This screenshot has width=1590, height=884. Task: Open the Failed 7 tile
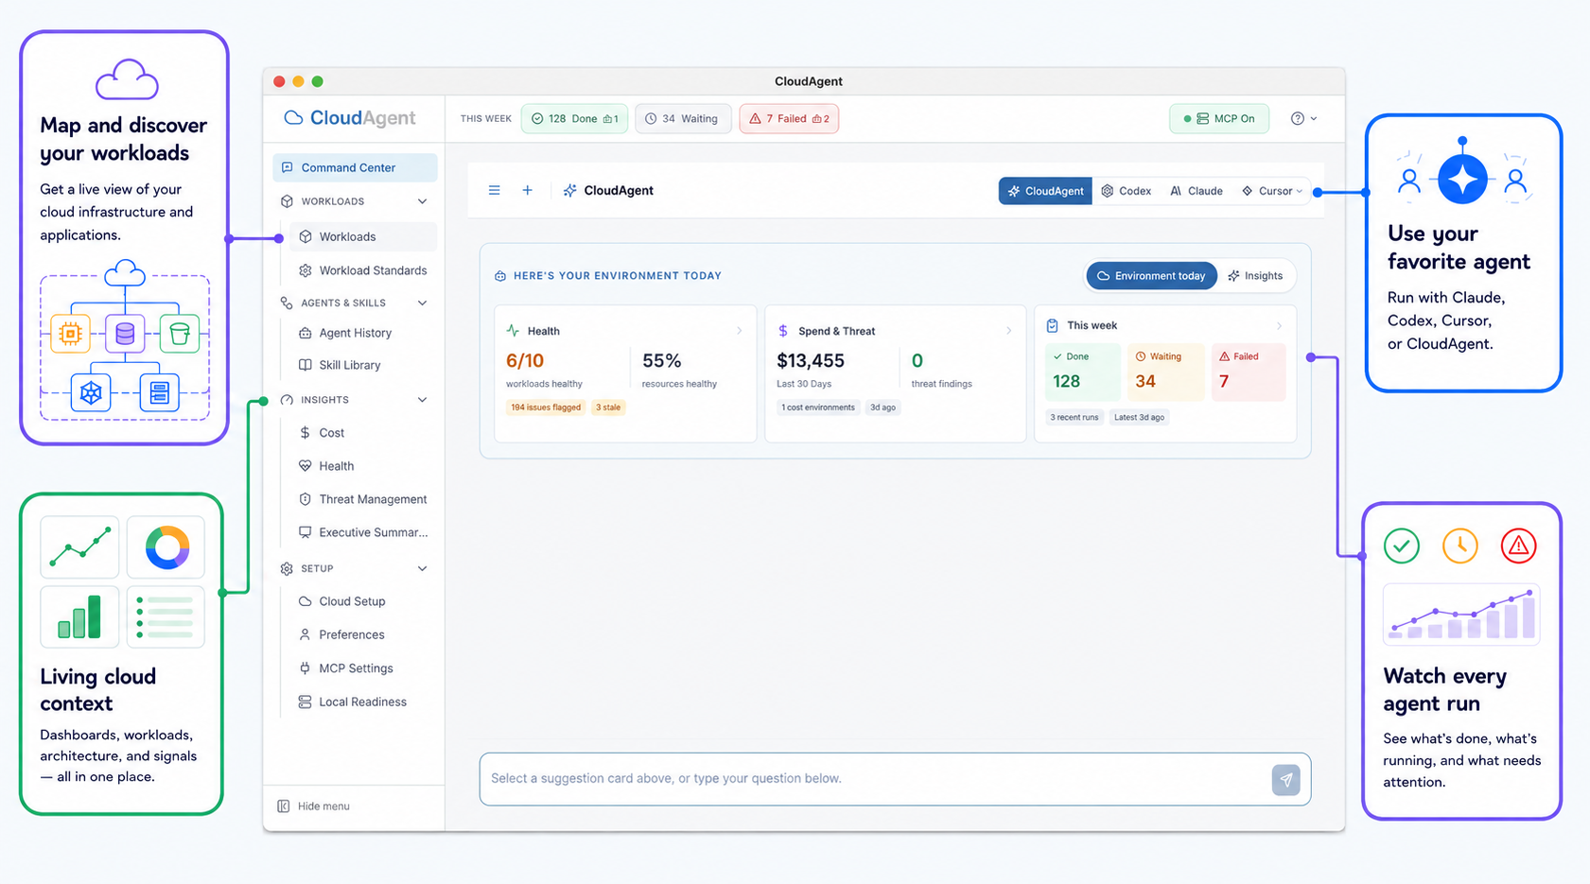1249,373
